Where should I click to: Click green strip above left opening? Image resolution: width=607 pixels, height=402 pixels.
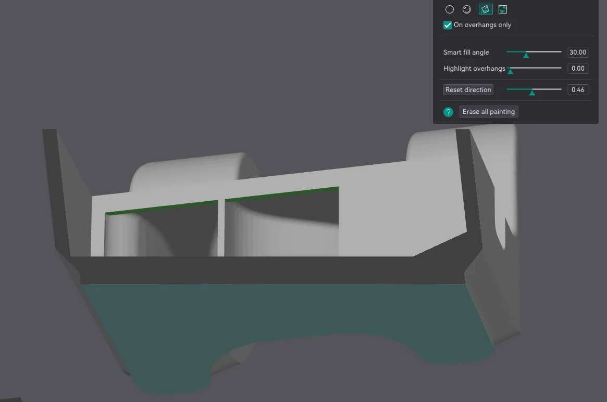162,207
